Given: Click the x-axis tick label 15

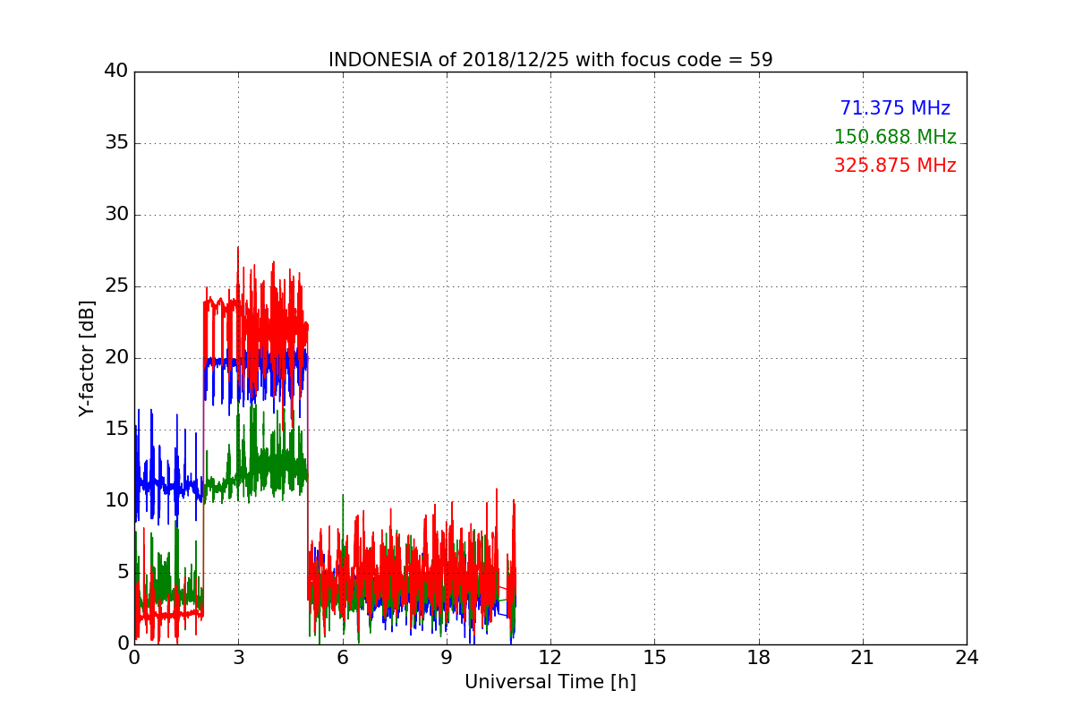Looking at the screenshot, I should [654, 657].
